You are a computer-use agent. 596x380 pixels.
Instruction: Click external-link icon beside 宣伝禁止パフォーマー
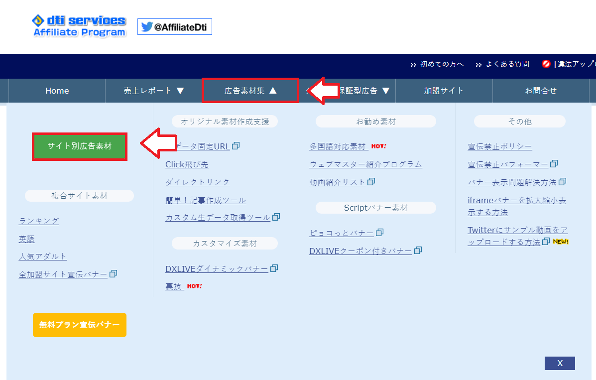pos(554,163)
